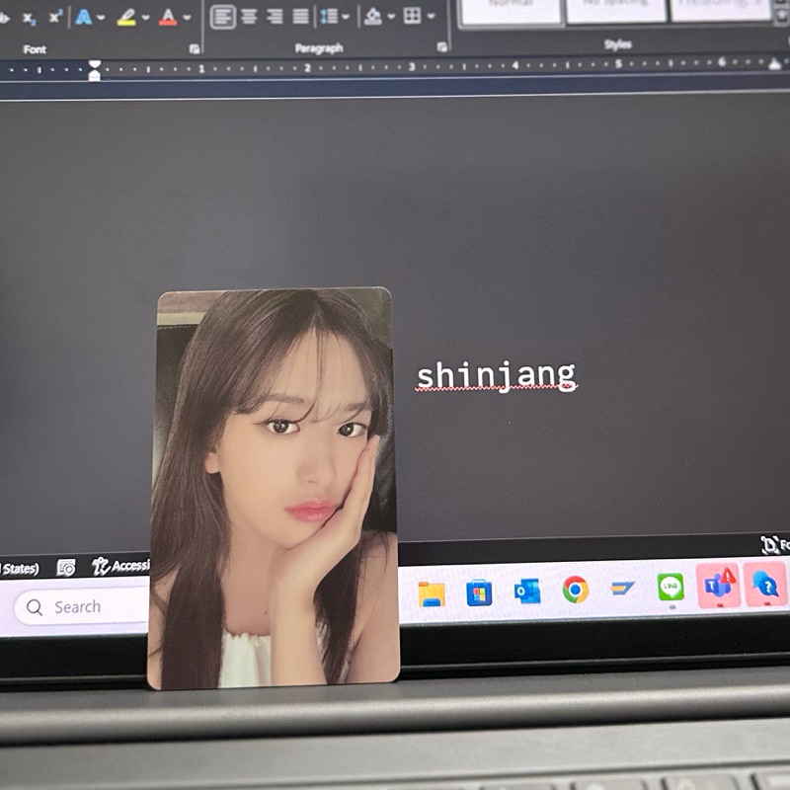Set paragraph alignment to Center
Image resolution: width=790 pixels, height=790 pixels.
click(249, 16)
